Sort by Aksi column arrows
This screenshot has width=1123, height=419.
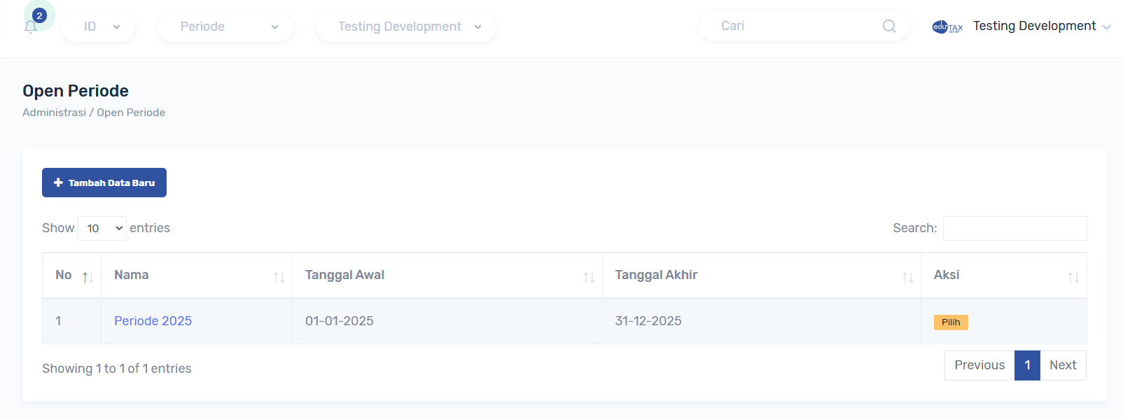pyautogui.click(x=1073, y=277)
